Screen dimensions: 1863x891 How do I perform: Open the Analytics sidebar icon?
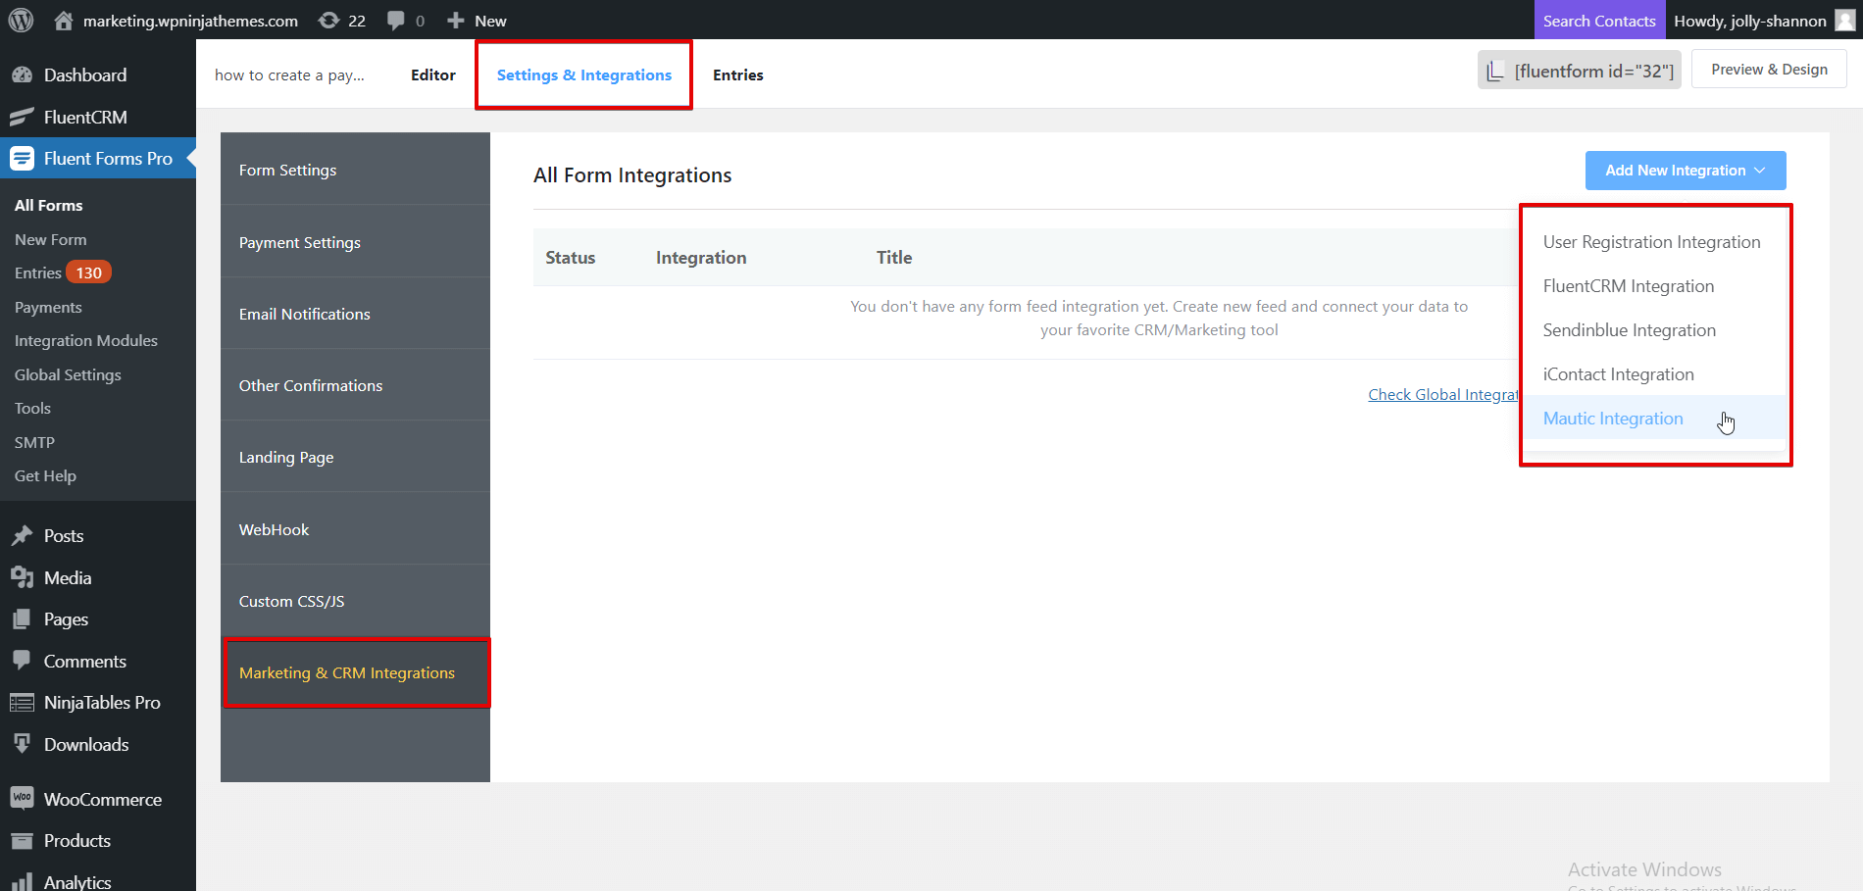coord(22,880)
